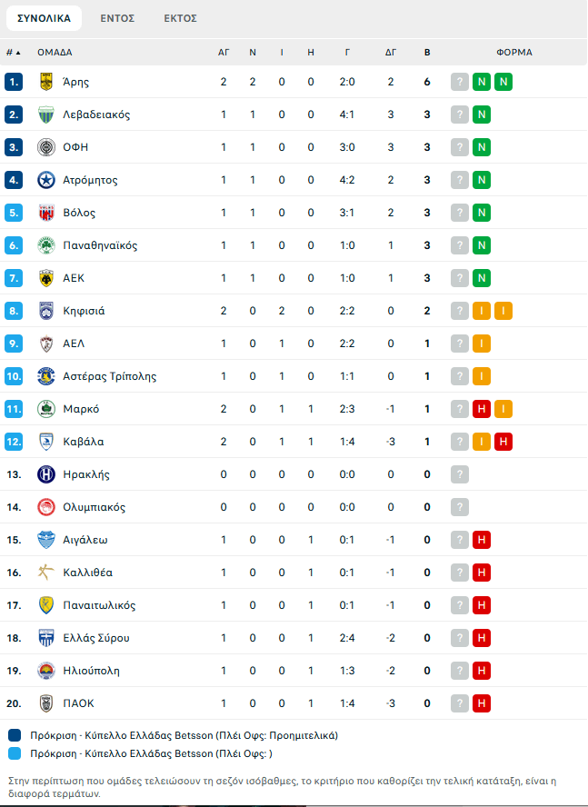Click the grey ? form badge for Ηρακλής
Viewport: 588px width, 807px height.
click(460, 474)
